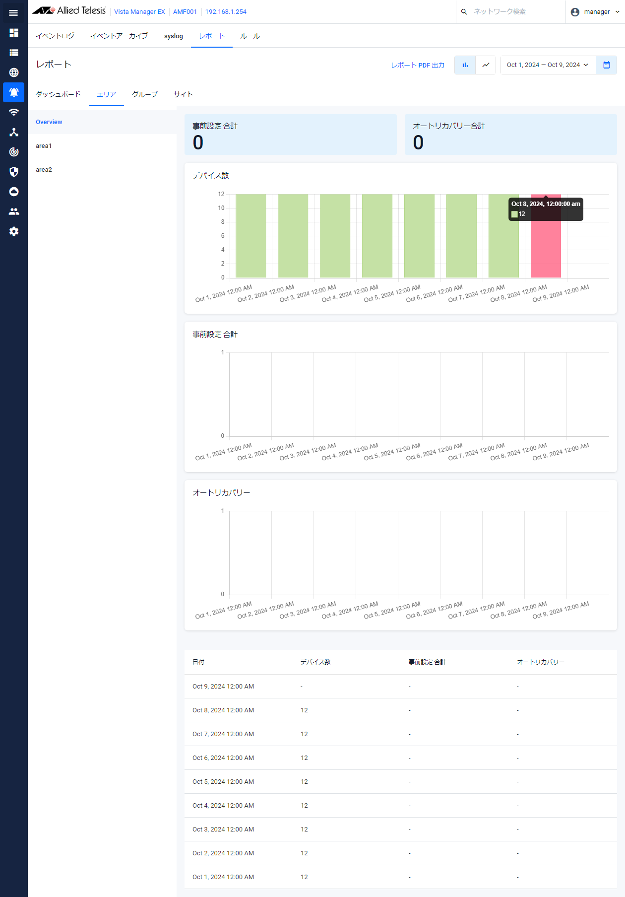Expand the manager account menu
Screen dimensions: 625x897
tap(595, 12)
